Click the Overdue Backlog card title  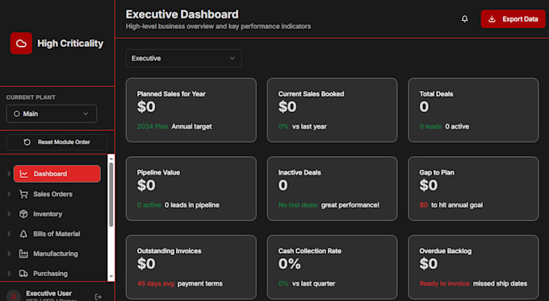click(x=446, y=251)
